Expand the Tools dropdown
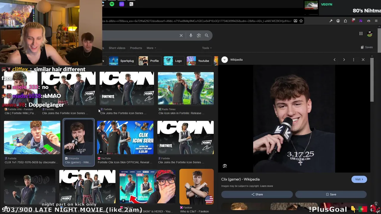 coord(207,48)
